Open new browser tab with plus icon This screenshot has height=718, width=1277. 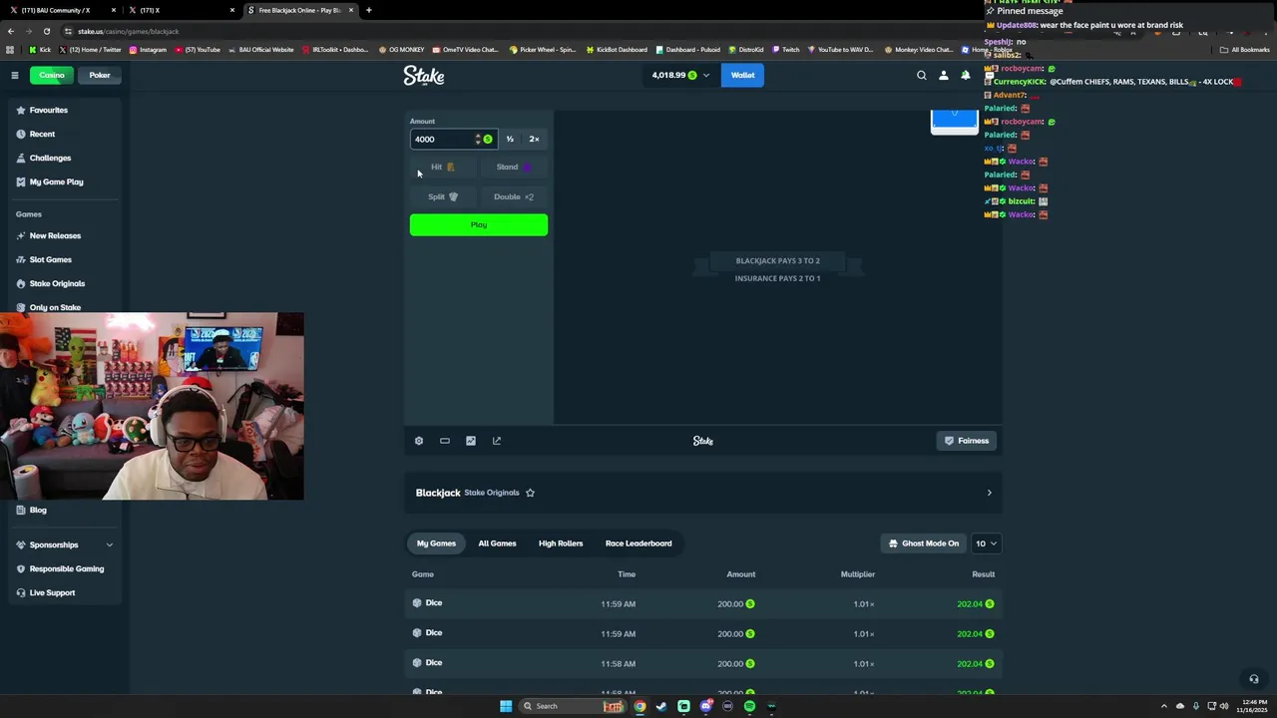369,10
